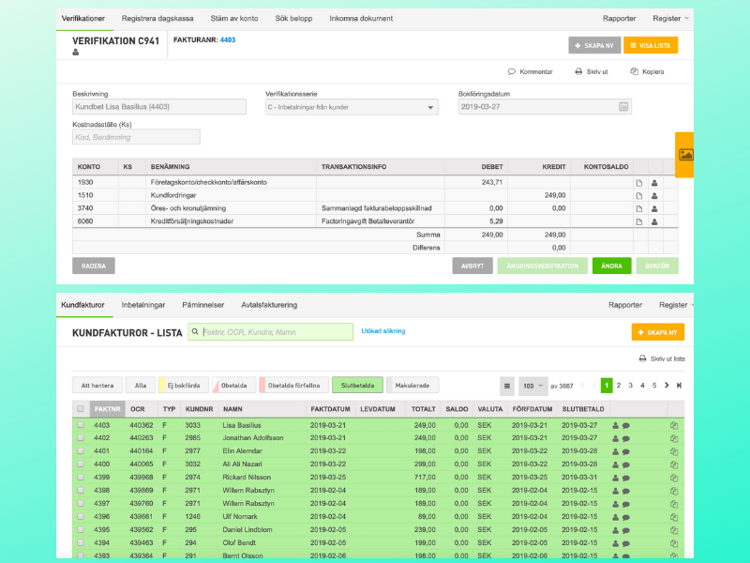Open the Verifikationsserie dropdown
The width and height of the screenshot is (750, 563).
pos(352,107)
